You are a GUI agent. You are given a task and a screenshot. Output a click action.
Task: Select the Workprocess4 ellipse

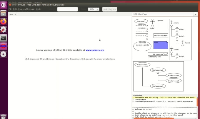[x=174, y=81]
